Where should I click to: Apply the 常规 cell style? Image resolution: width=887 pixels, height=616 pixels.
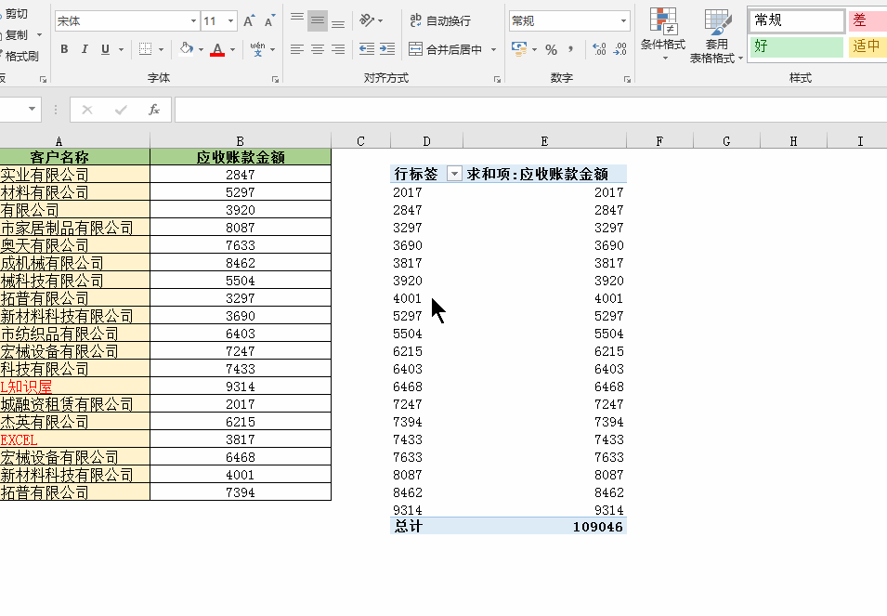[x=797, y=21]
